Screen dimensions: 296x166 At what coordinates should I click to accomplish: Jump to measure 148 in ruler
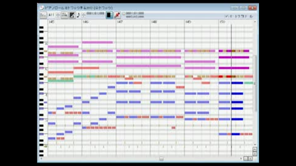pyautogui.click(x=154, y=22)
